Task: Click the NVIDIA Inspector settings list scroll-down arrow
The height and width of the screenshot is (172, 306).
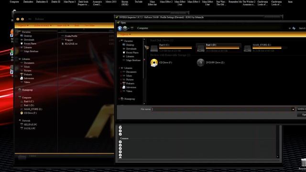Action: click(x=277, y=157)
